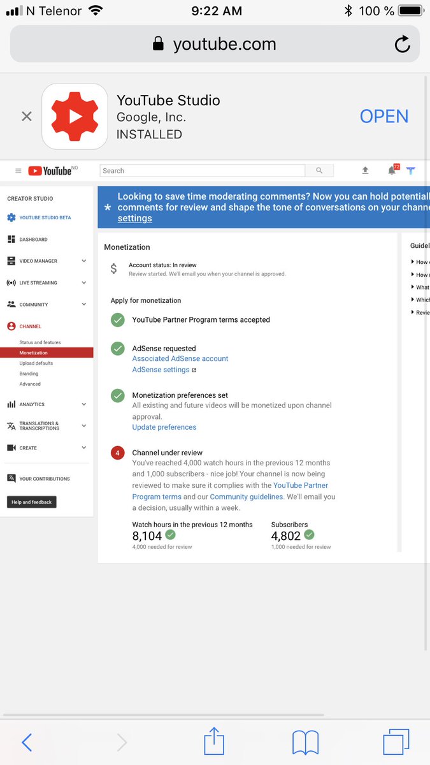Expand the Analytics chevron
Screen dimensions: 430x765
click(84, 404)
